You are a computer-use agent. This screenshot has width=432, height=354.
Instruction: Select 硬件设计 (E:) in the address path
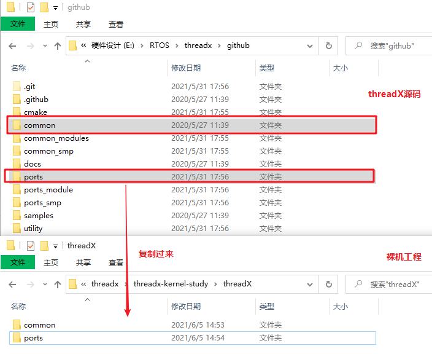coord(113,45)
